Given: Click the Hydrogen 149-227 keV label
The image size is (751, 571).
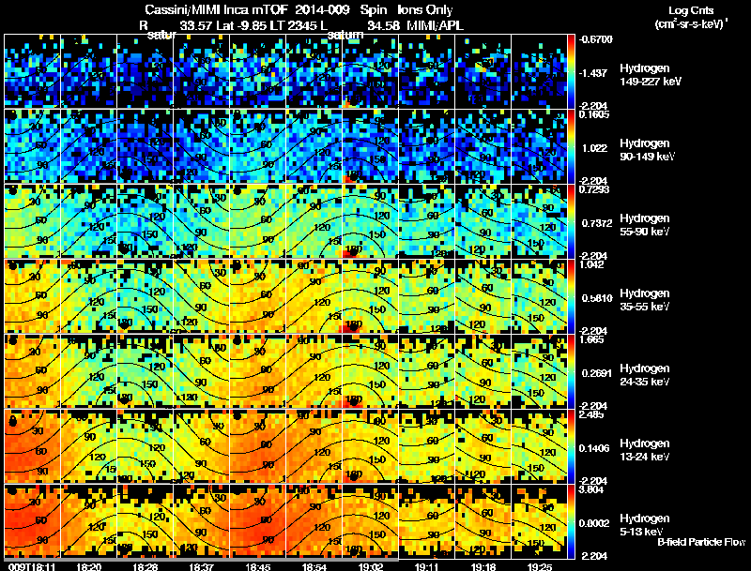Looking at the screenshot, I should pos(650,75).
